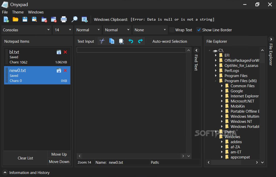
Task: Select bl.txt notepad item
Action: 37,57
